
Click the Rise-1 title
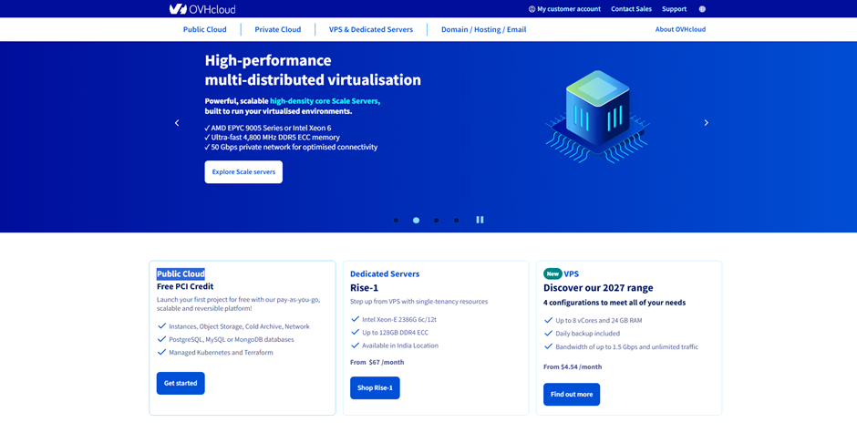pos(364,288)
